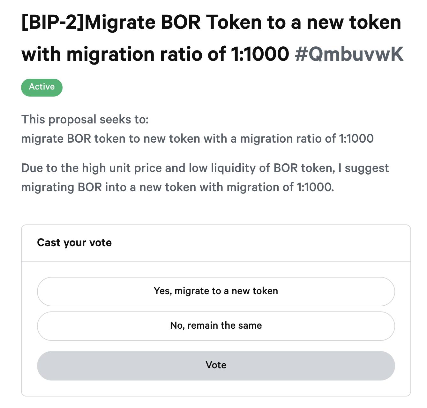Click the green Active status badge
Viewport: 427px width, 408px height.
(42, 87)
